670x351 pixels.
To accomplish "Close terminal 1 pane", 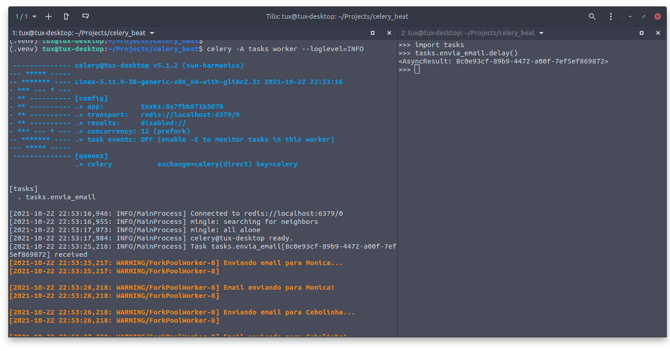I will [x=389, y=33].
